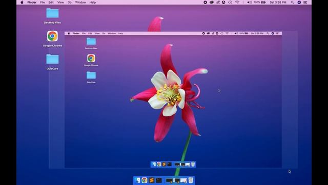
Task: Click the Sat 3:38 PM clock in the top menu bar
Action: 278,2
